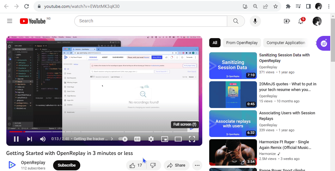Click the Harmonize channel name
This screenshot has width=335, height=171.
267,154
